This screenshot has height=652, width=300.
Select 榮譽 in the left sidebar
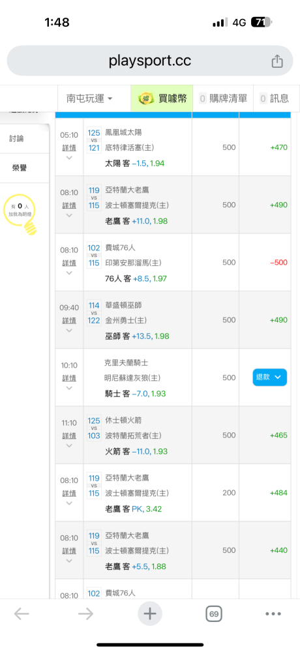[19, 168]
